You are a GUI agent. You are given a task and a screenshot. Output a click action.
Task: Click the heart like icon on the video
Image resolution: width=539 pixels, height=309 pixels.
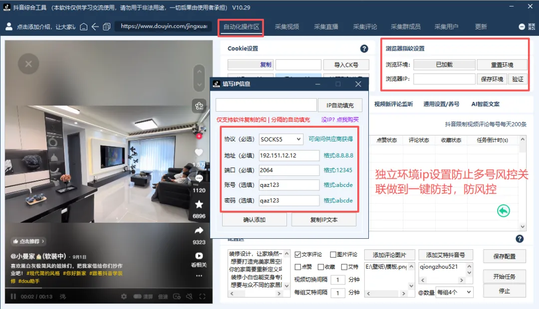click(199, 153)
